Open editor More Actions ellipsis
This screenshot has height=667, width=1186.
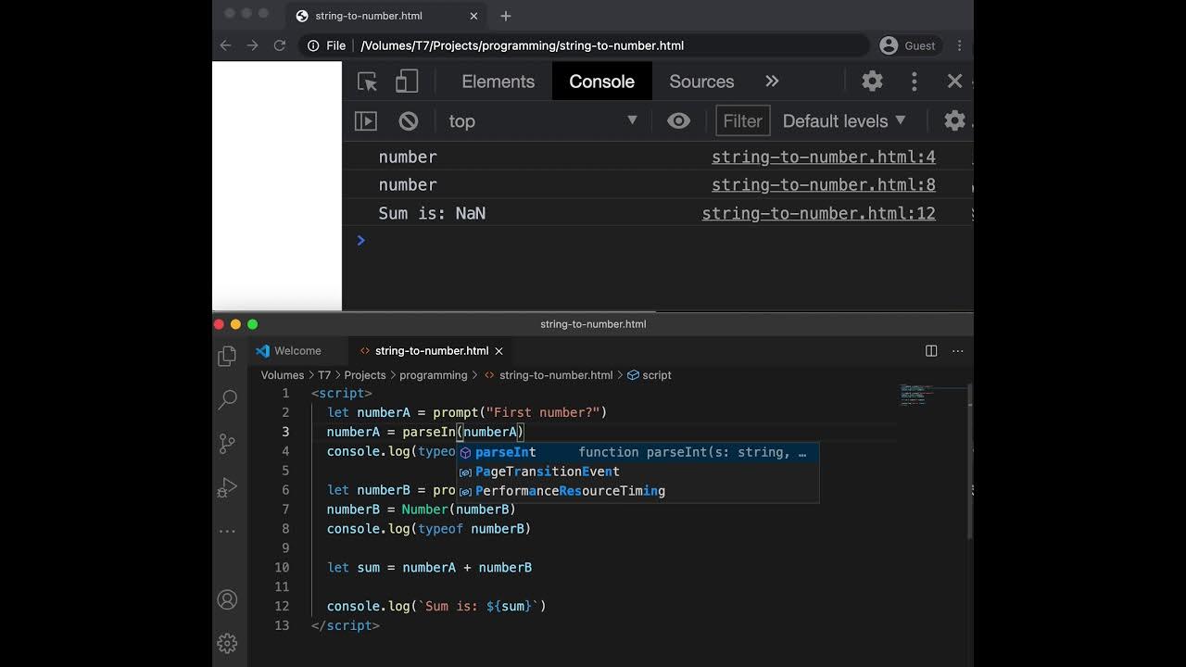(x=957, y=351)
